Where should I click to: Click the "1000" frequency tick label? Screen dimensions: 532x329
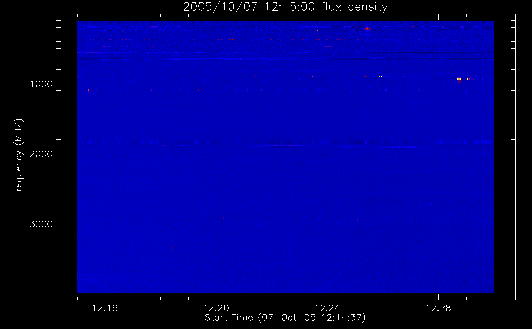41,84
